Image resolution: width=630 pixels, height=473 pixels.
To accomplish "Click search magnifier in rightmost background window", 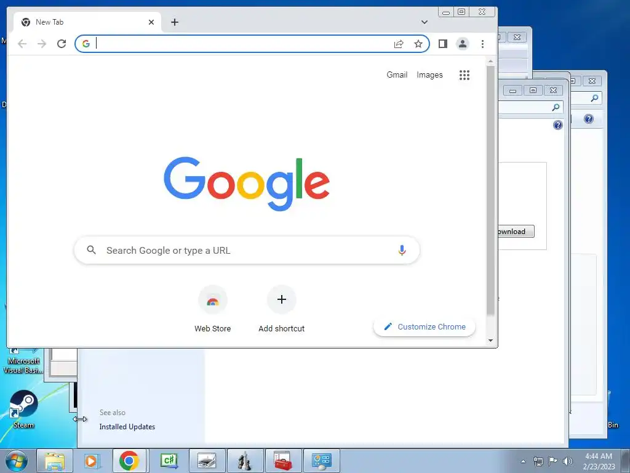I will tap(595, 98).
